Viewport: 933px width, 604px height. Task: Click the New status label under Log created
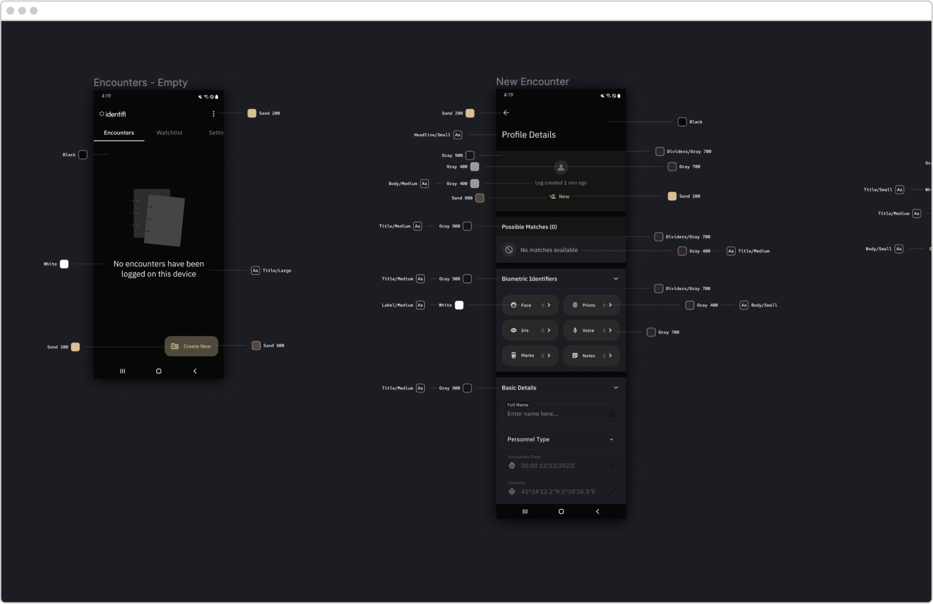564,197
